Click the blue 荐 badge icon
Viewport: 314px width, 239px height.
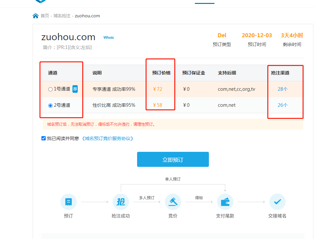click(75, 89)
